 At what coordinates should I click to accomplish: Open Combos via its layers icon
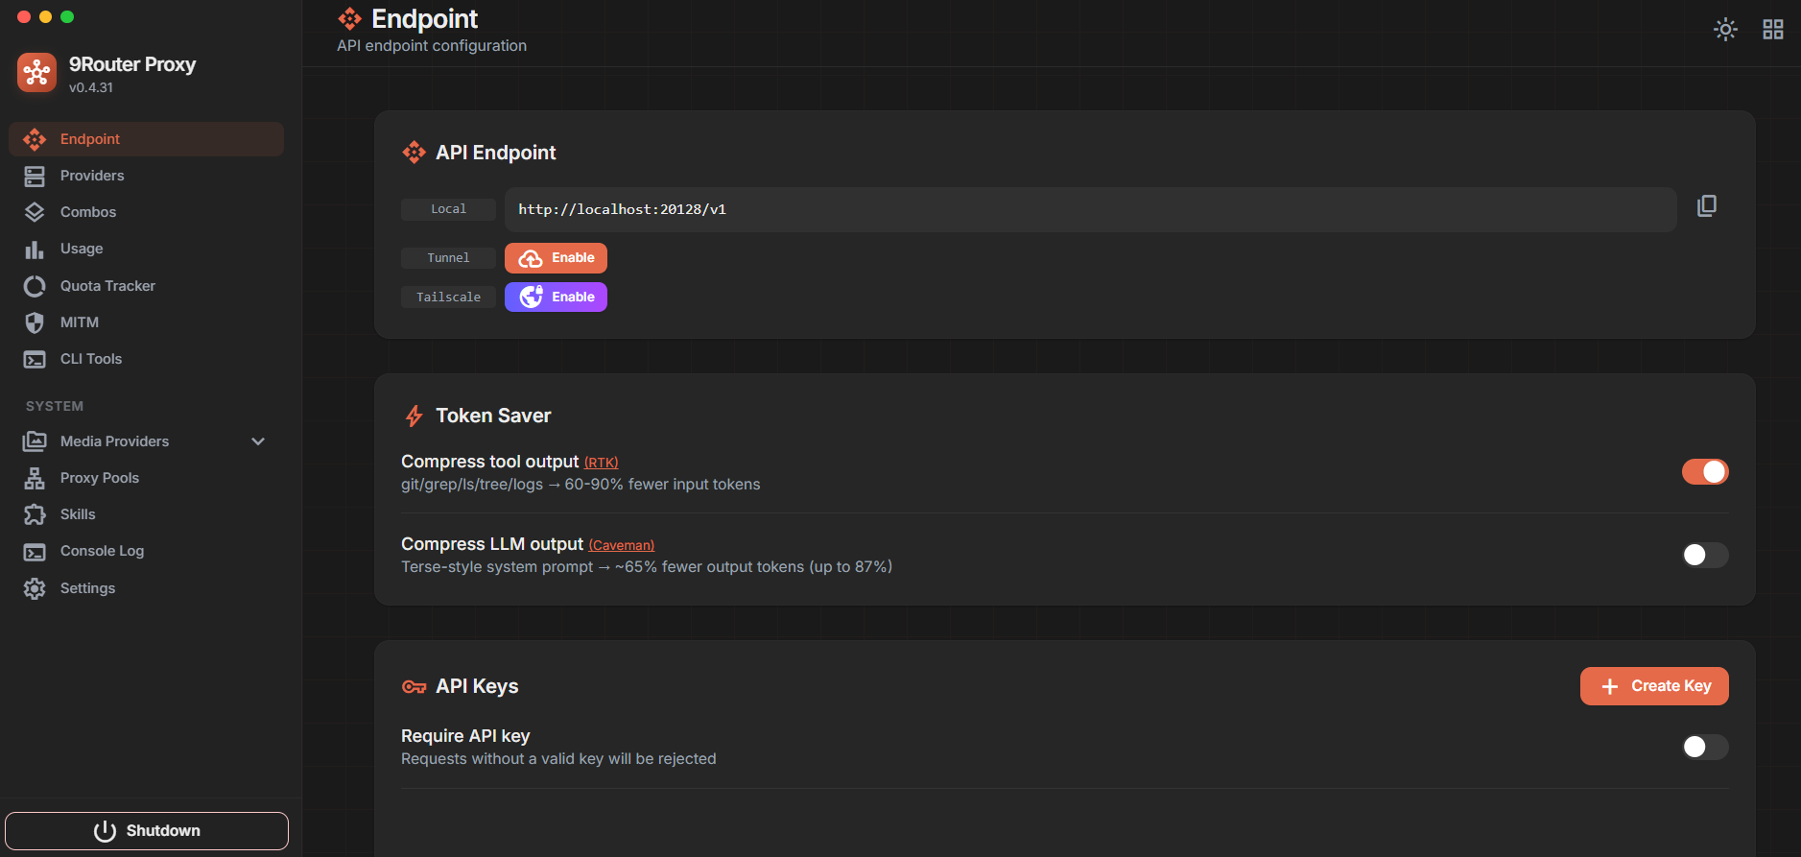[35, 212]
